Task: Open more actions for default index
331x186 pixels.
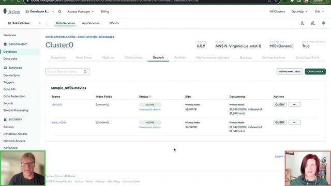Action: (294, 104)
